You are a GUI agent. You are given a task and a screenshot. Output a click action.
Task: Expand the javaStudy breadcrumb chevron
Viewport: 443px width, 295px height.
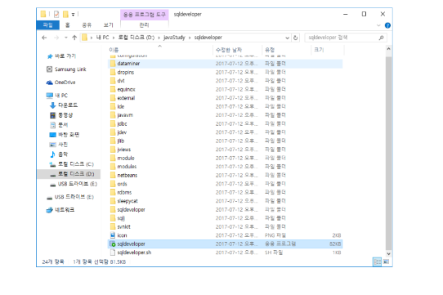coord(190,38)
